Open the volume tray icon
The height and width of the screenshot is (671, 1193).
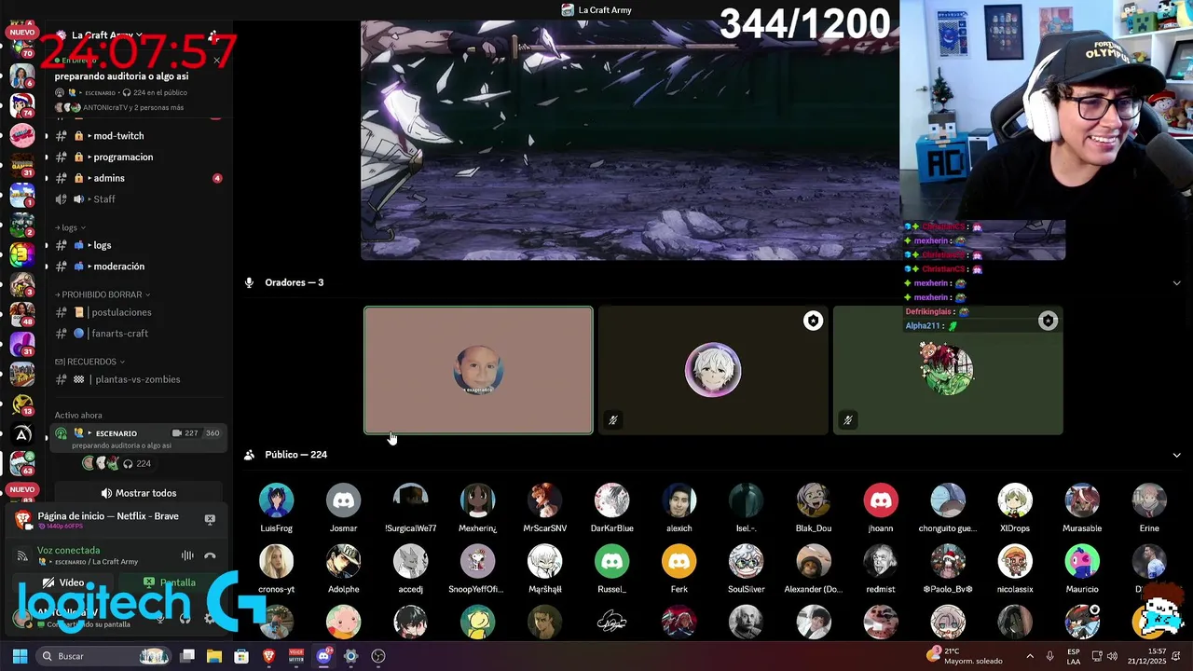(1113, 656)
